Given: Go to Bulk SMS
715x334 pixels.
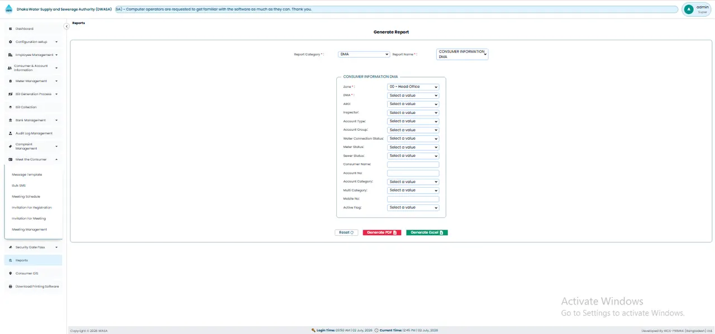Looking at the screenshot, I should click(x=18, y=185).
